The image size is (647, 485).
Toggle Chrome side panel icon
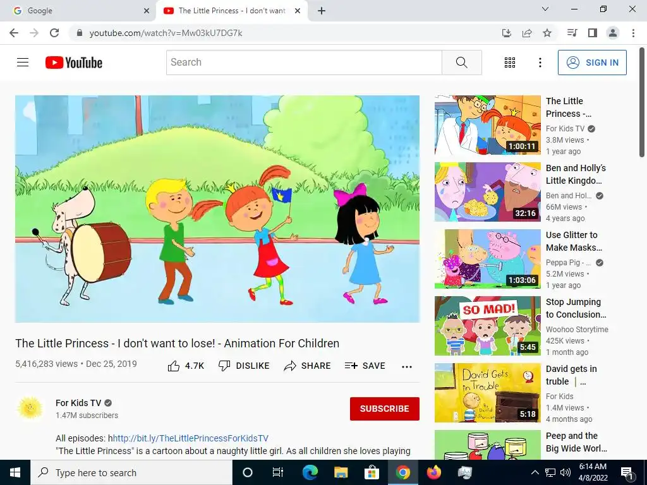point(593,33)
